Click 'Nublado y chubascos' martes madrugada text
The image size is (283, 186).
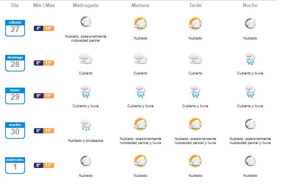point(85,141)
